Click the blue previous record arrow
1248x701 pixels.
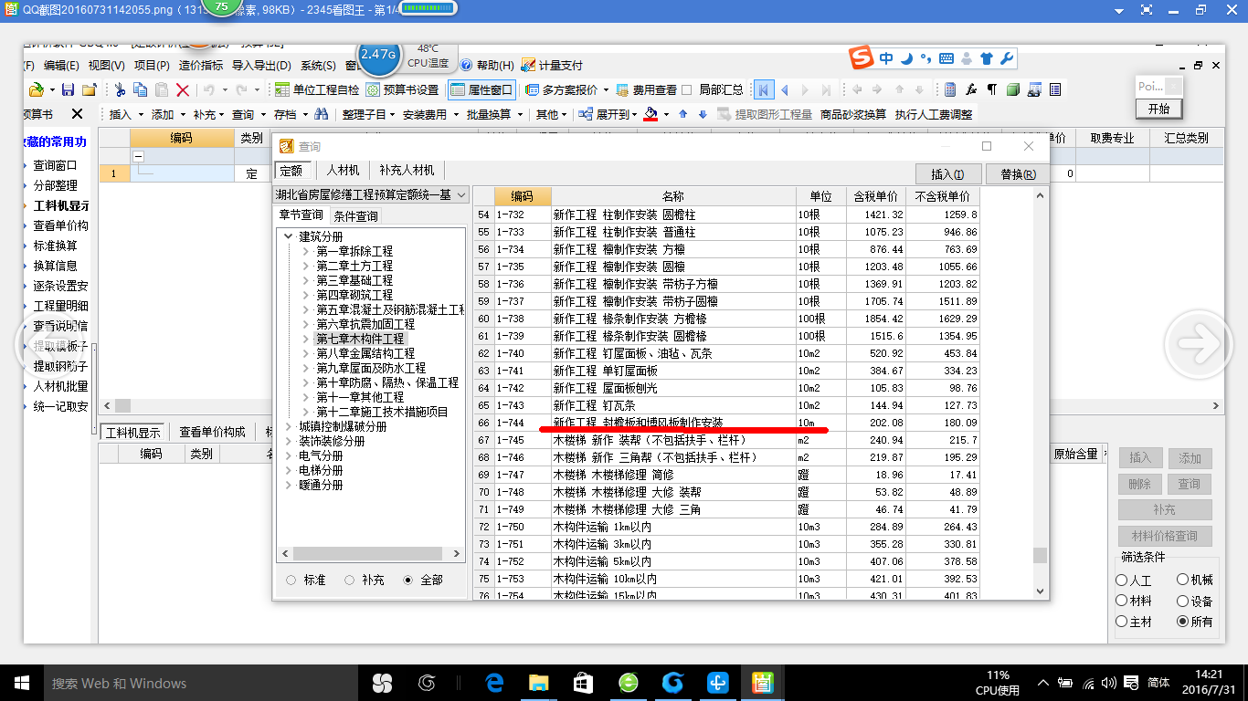(784, 89)
